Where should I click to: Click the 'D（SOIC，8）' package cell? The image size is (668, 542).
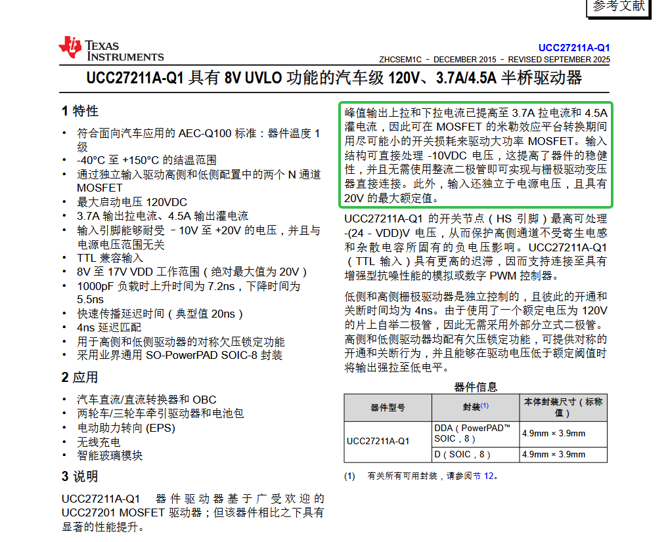pyautogui.click(x=476, y=454)
